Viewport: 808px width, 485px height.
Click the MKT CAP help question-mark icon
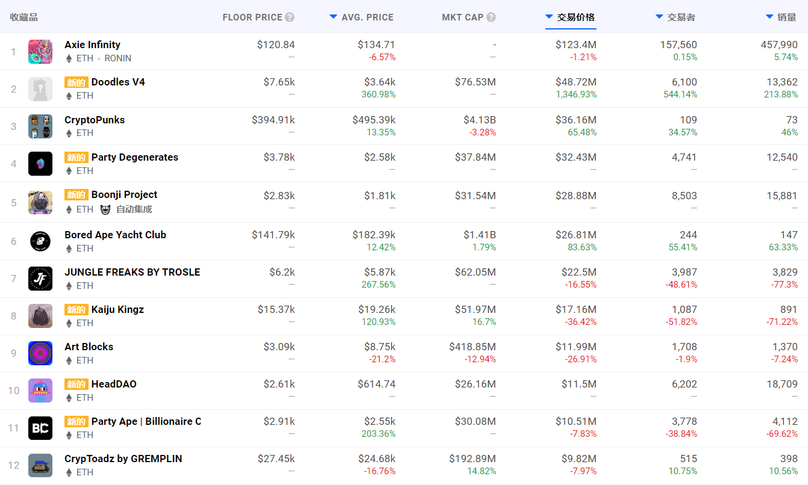491,17
